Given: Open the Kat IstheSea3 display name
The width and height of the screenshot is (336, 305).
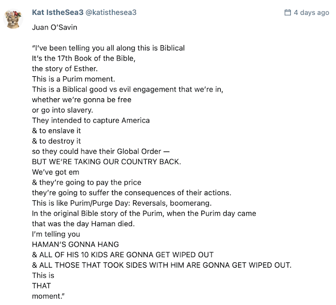Looking at the screenshot, I should (x=65, y=12).
